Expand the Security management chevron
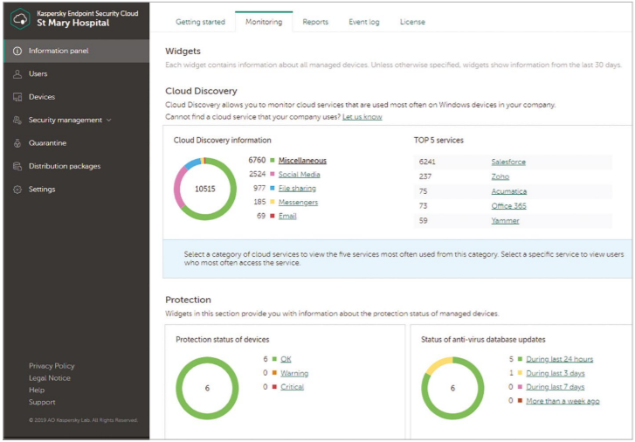The width and height of the screenshot is (635, 442). [x=108, y=121]
